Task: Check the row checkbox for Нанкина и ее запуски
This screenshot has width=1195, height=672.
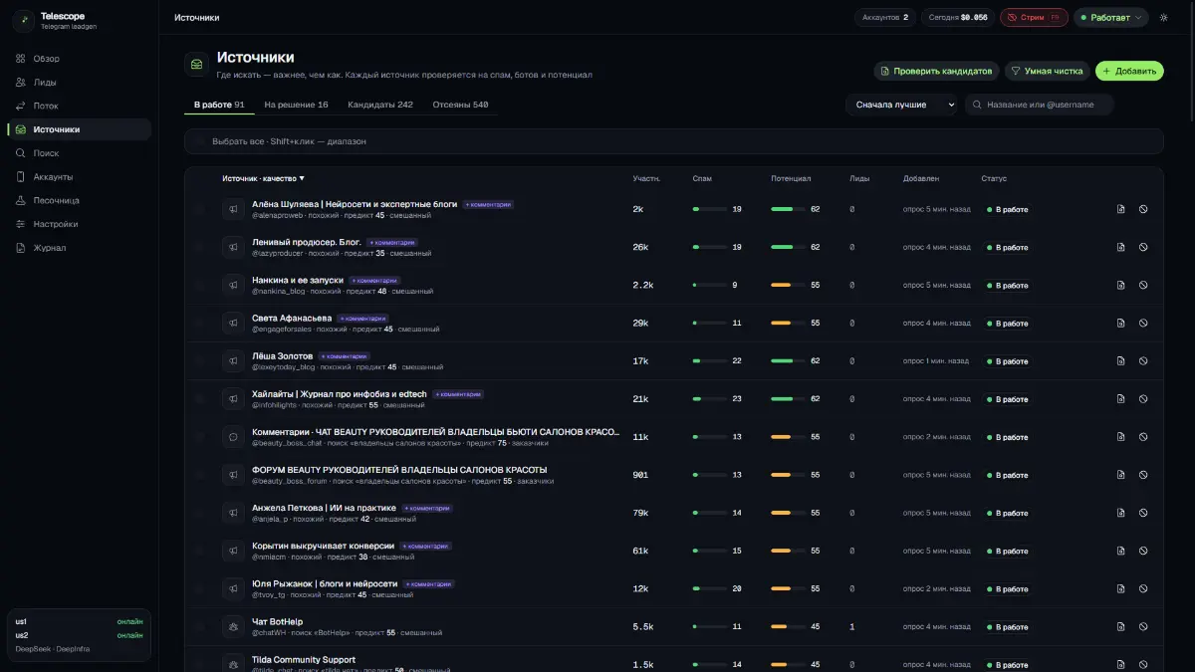Action: pyautogui.click(x=199, y=285)
